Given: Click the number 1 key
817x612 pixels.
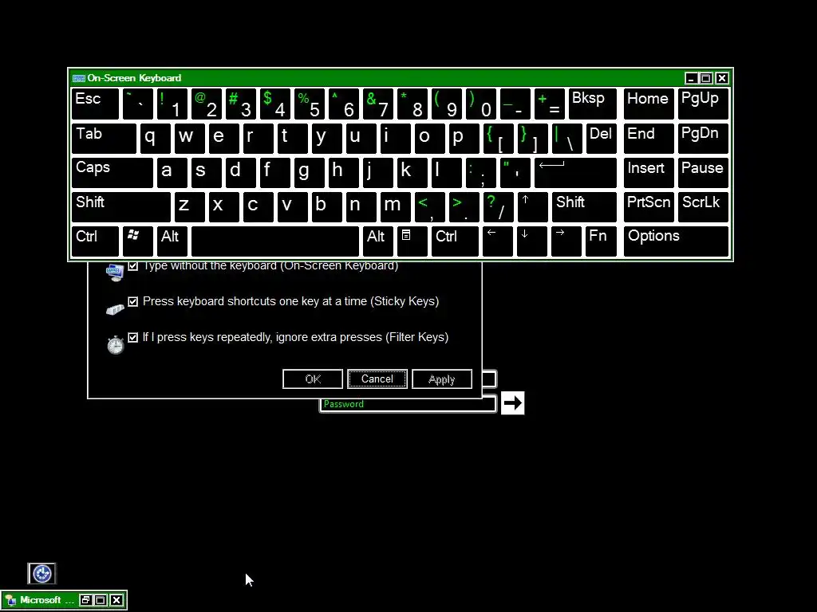Looking at the screenshot, I should [172, 104].
